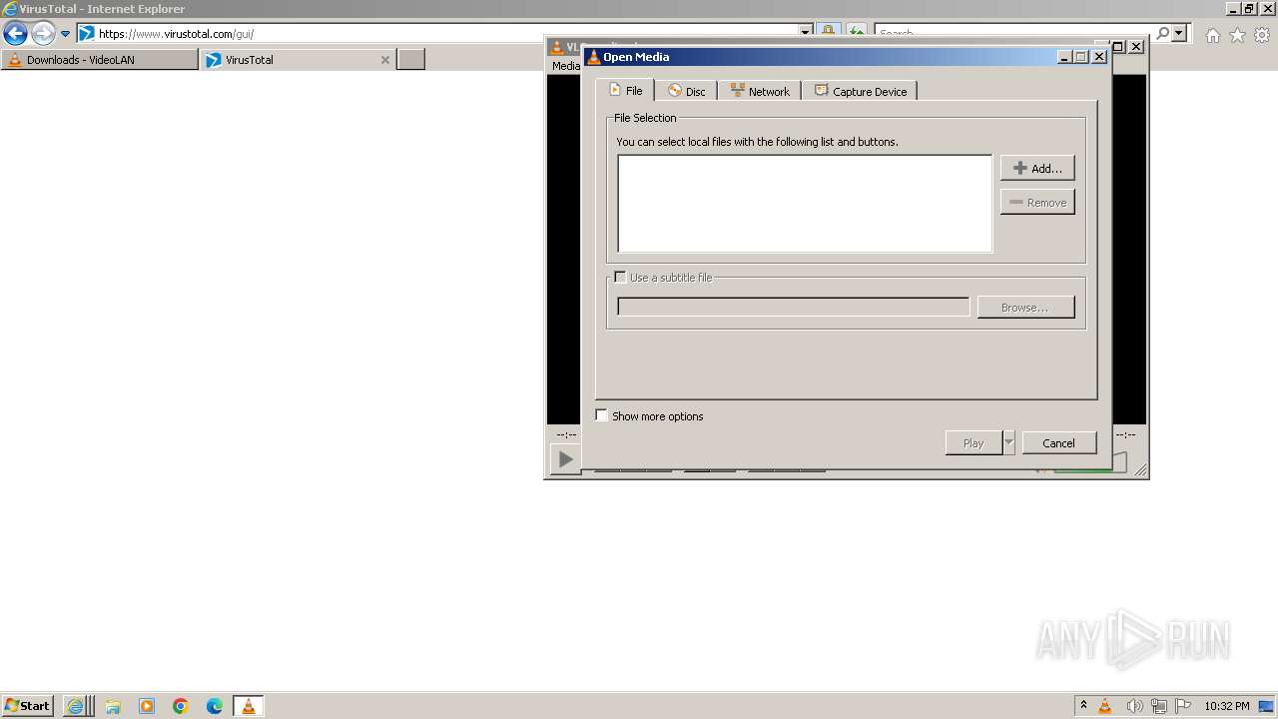Click the IE Home icon
1278x719 pixels.
coord(1212,35)
